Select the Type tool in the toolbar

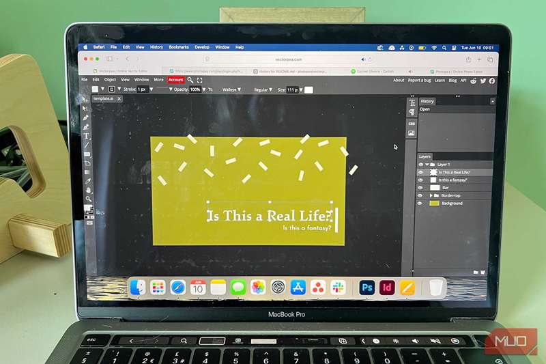[x=87, y=136]
